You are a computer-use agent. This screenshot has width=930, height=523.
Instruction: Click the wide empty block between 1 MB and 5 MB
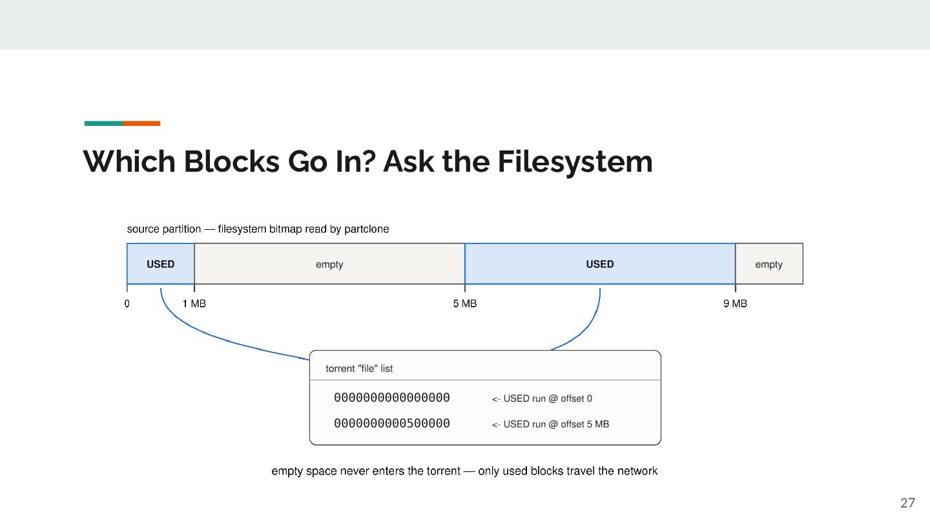pos(329,263)
